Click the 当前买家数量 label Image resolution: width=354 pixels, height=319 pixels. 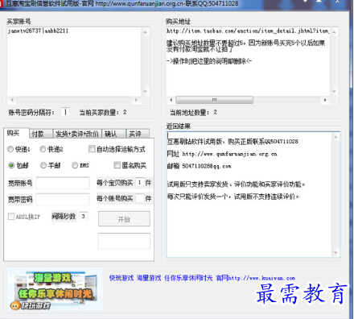point(103,112)
